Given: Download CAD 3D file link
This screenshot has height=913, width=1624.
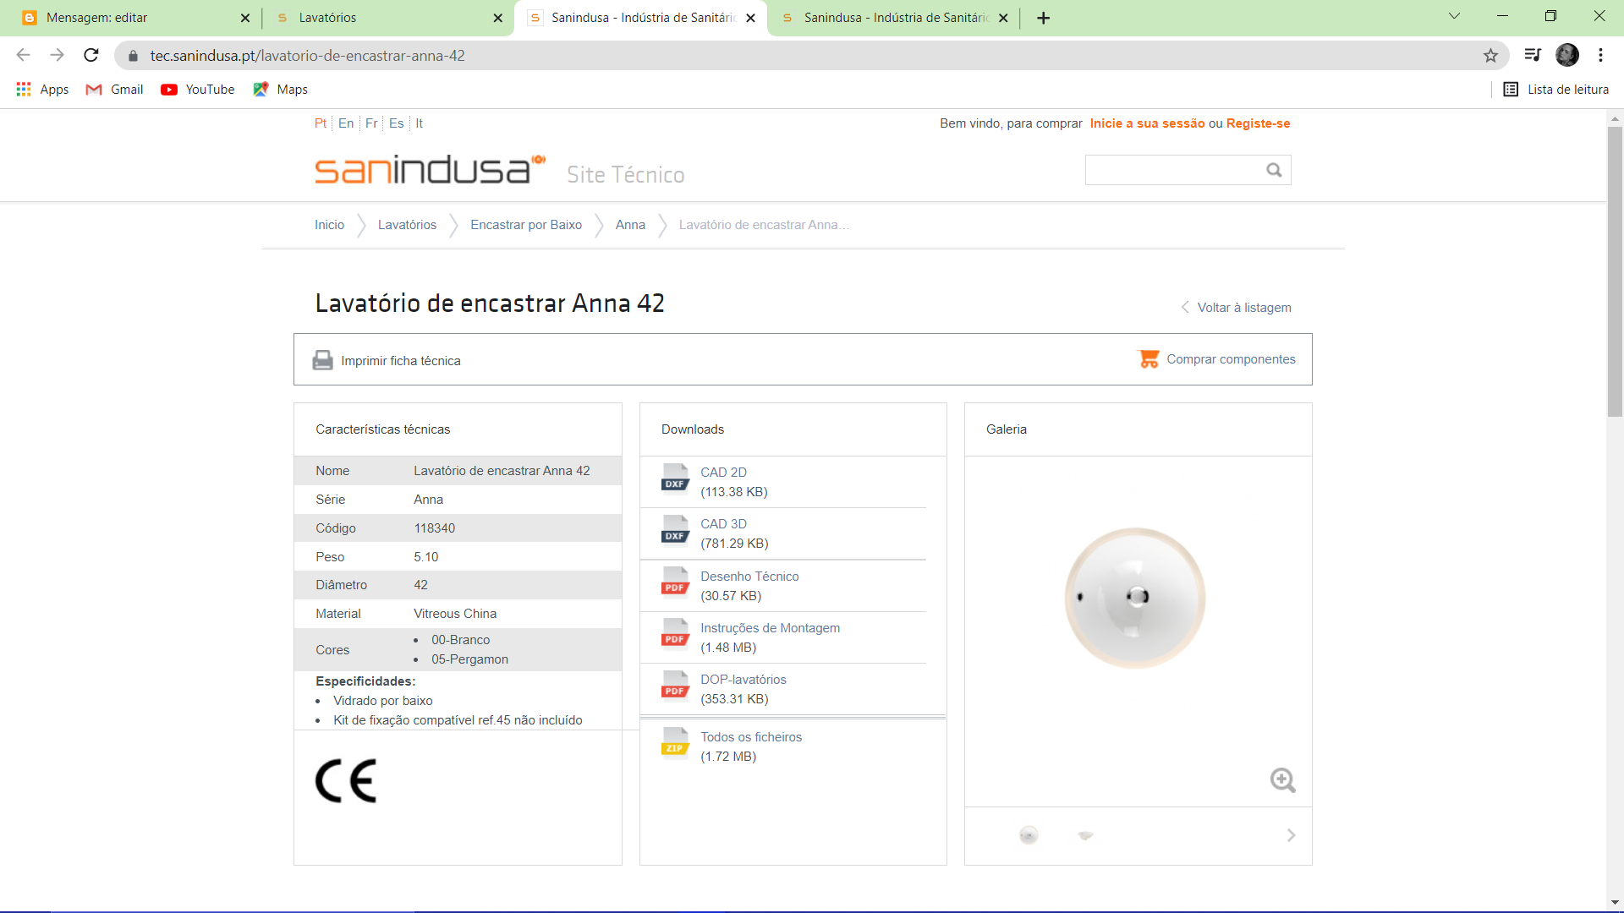Looking at the screenshot, I should (723, 524).
